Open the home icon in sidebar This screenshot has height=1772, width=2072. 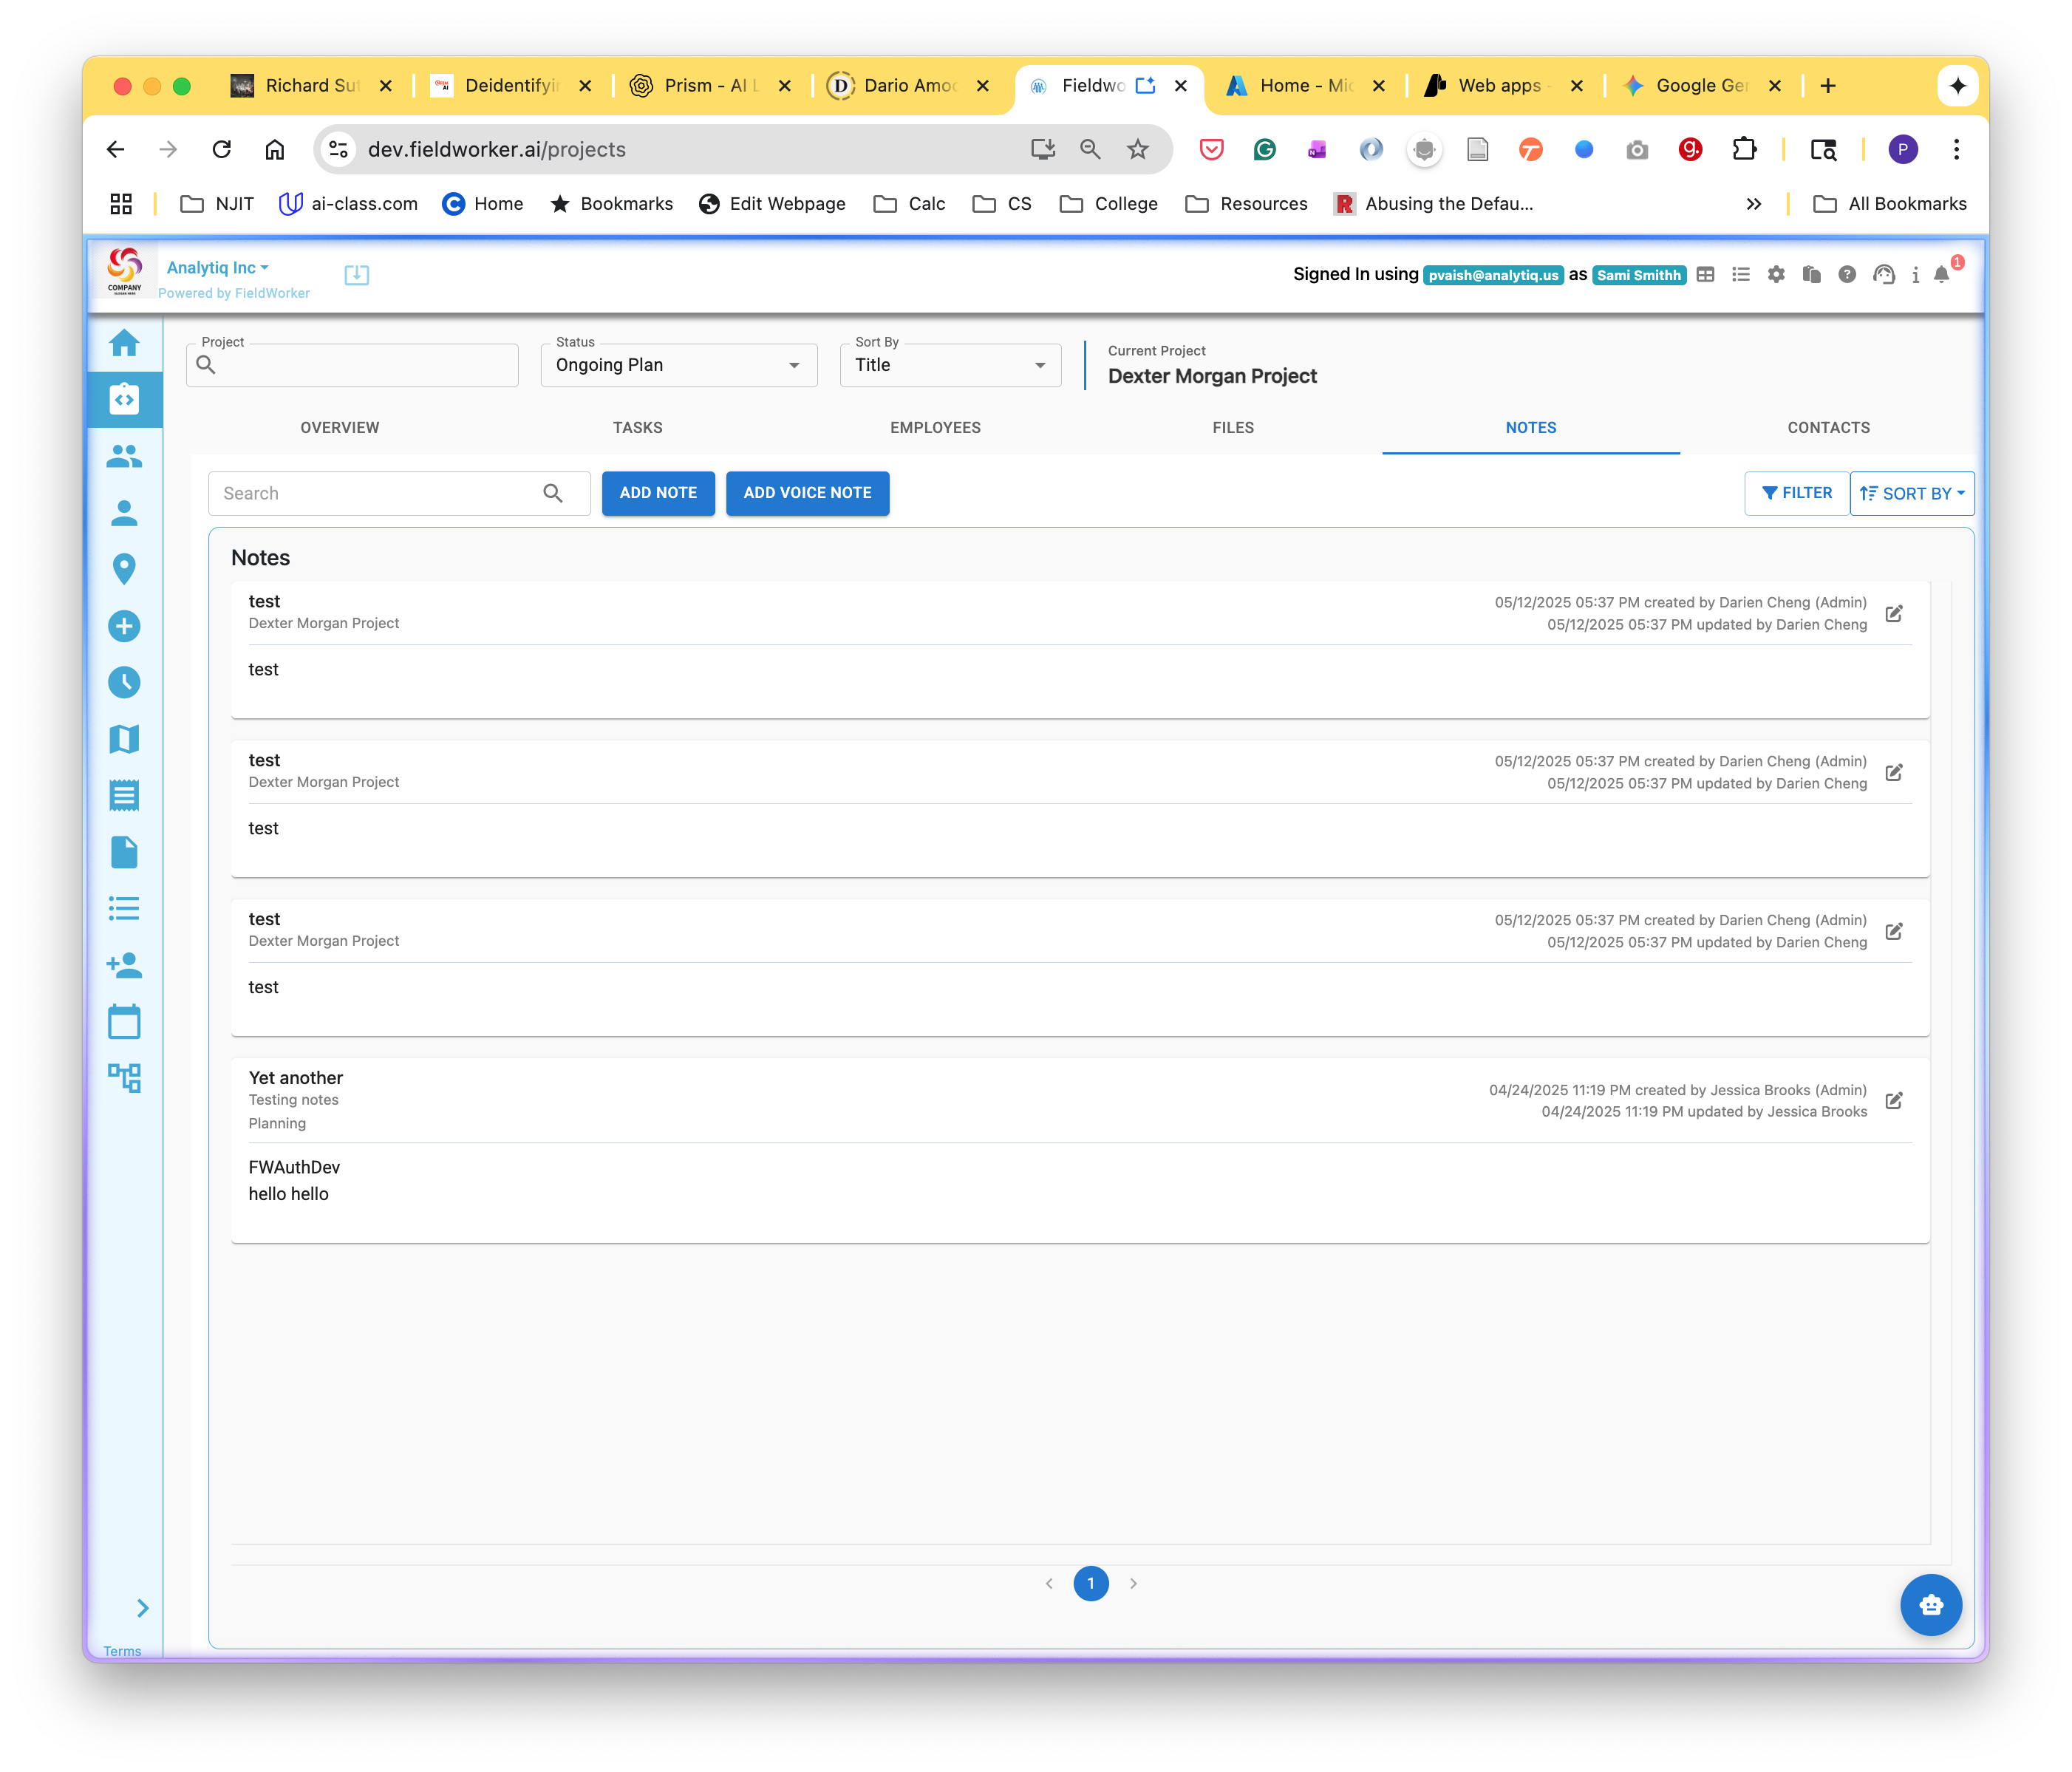[x=124, y=343]
